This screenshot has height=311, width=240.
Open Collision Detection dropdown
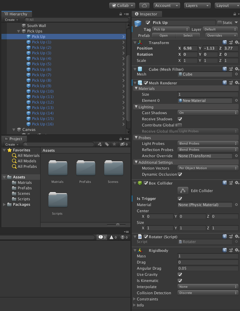[208, 293]
